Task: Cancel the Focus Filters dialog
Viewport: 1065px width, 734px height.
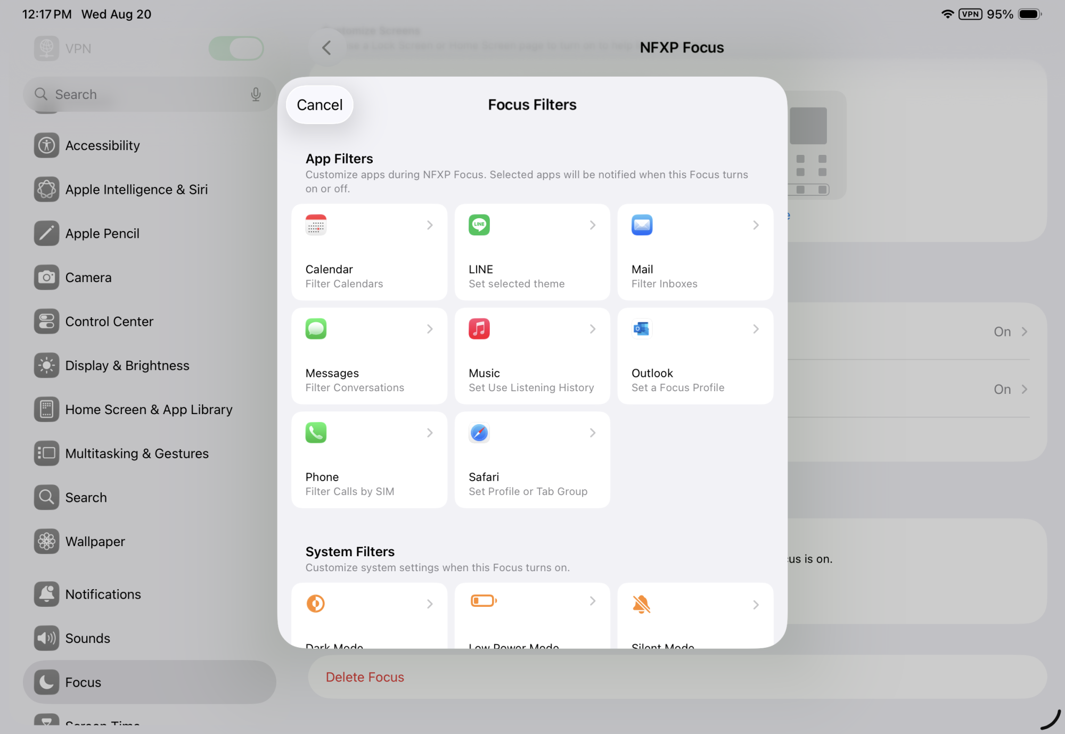Action: [x=319, y=105]
